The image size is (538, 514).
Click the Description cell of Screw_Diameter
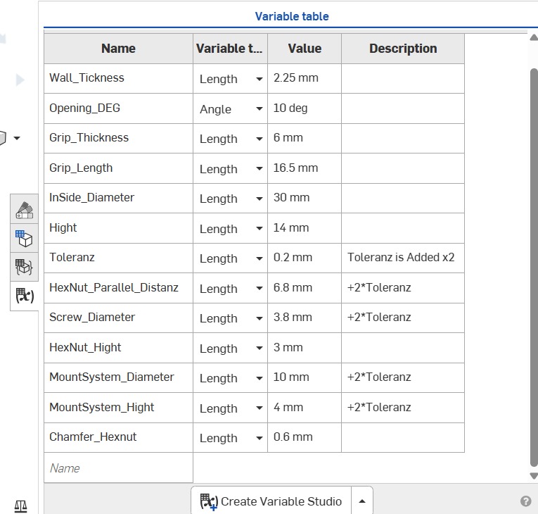coord(403,317)
